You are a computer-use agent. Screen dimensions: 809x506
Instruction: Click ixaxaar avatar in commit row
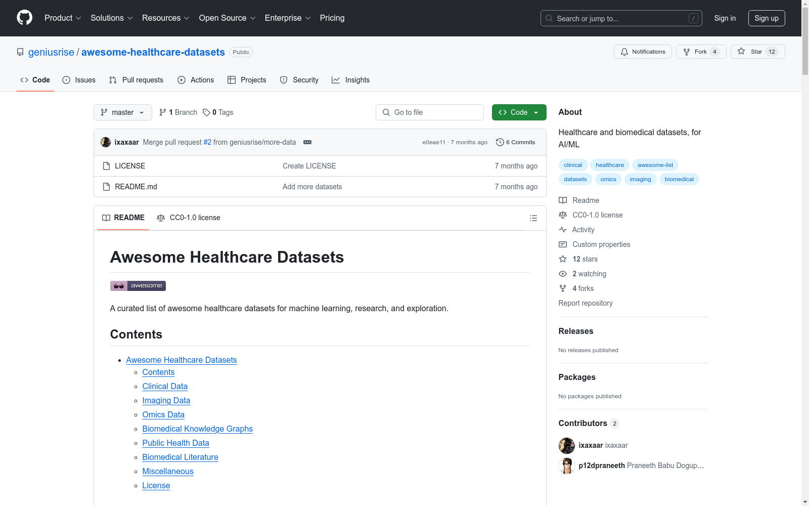(x=106, y=142)
